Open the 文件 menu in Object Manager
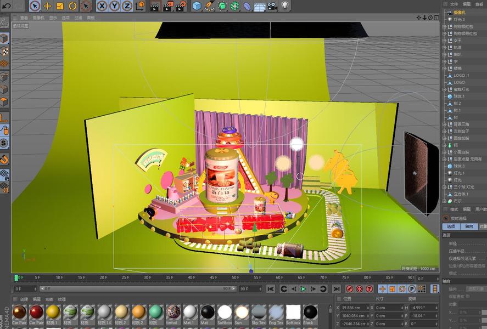487x329 pixels. tap(454, 4)
